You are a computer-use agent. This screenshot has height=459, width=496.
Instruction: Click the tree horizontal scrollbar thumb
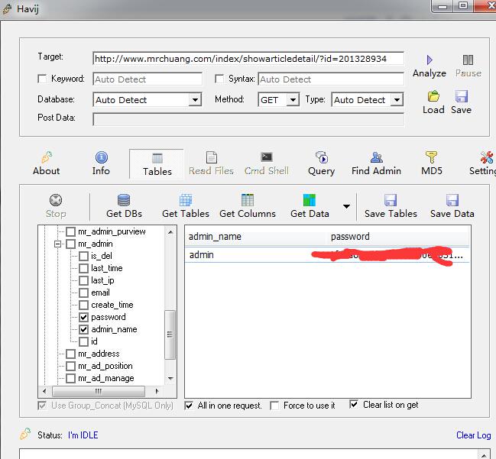coord(99,391)
